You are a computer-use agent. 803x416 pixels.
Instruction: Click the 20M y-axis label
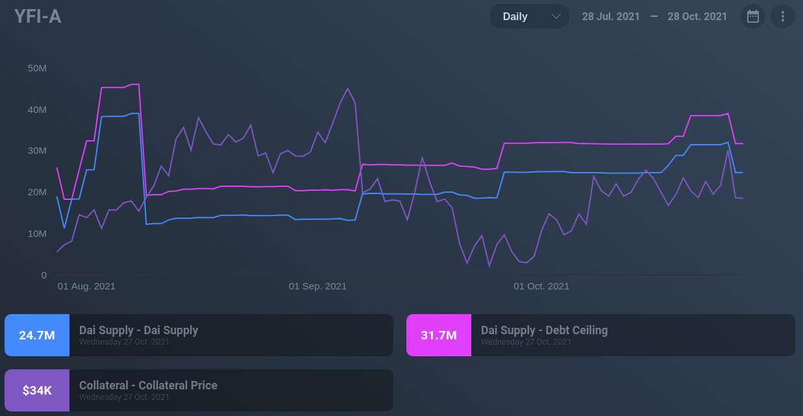coord(37,192)
